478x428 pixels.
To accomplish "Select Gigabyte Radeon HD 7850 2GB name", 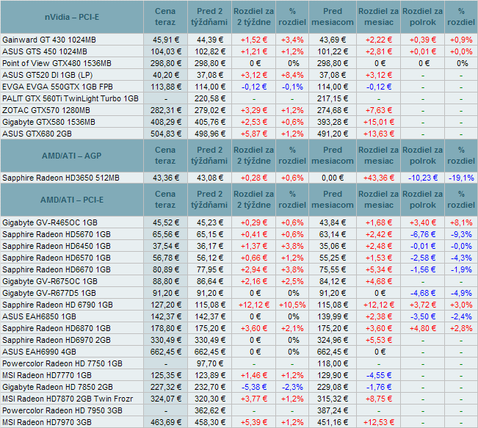I will click(57, 387).
